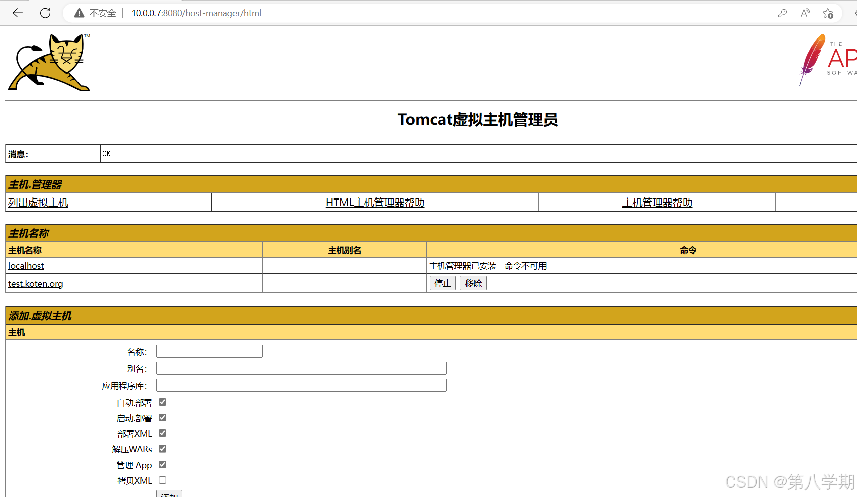Toggle the 部署XML checkbox
Screen dimensions: 857x497
point(163,433)
